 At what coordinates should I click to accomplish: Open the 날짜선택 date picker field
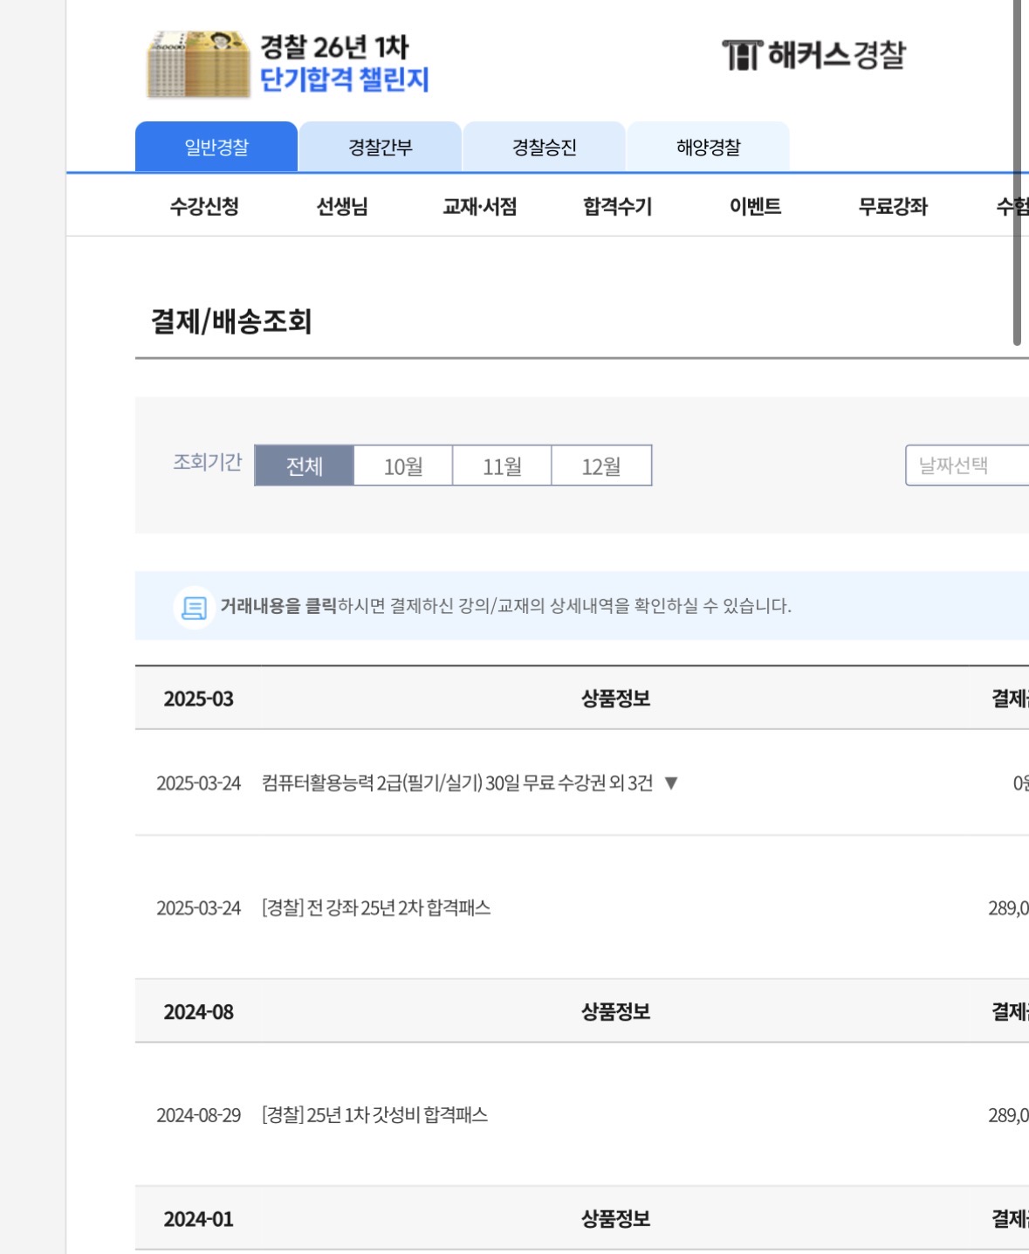[966, 465]
